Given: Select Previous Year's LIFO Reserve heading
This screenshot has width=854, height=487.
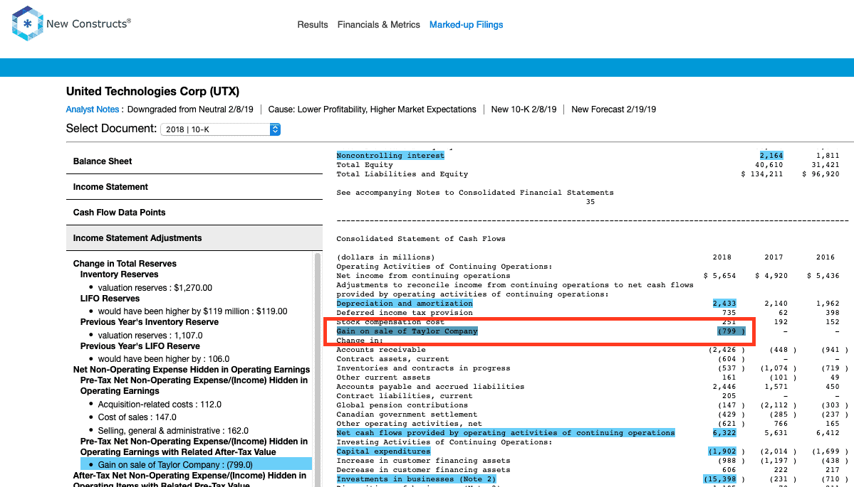Looking at the screenshot, I should 140,346.
